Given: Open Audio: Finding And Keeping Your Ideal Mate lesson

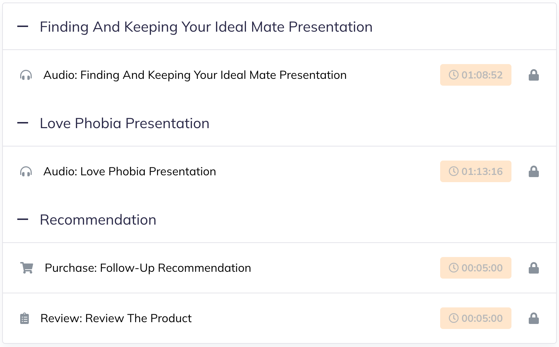Looking at the screenshot, I should [x=195, y=75].
